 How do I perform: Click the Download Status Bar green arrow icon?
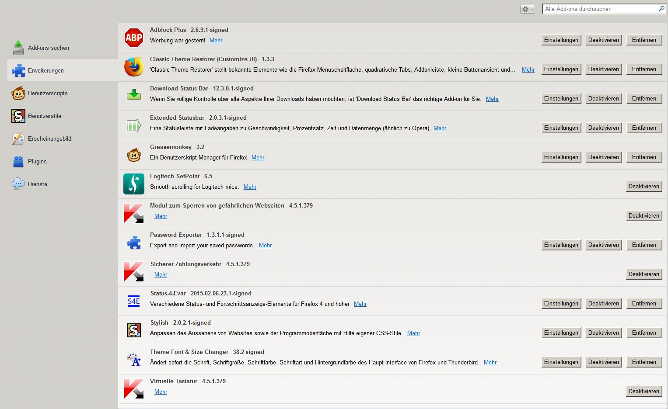[134, 94]
